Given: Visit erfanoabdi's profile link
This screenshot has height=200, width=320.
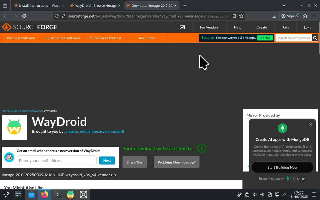Looking at the screenshot, I should coord(114,131).
